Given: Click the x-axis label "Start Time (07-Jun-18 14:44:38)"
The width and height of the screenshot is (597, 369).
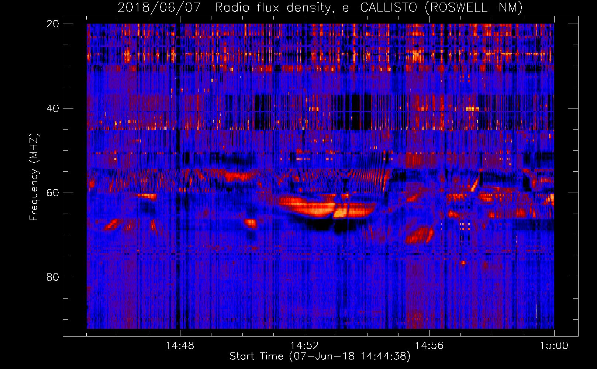Looking at the screenshot, I should tap(320, 356).
